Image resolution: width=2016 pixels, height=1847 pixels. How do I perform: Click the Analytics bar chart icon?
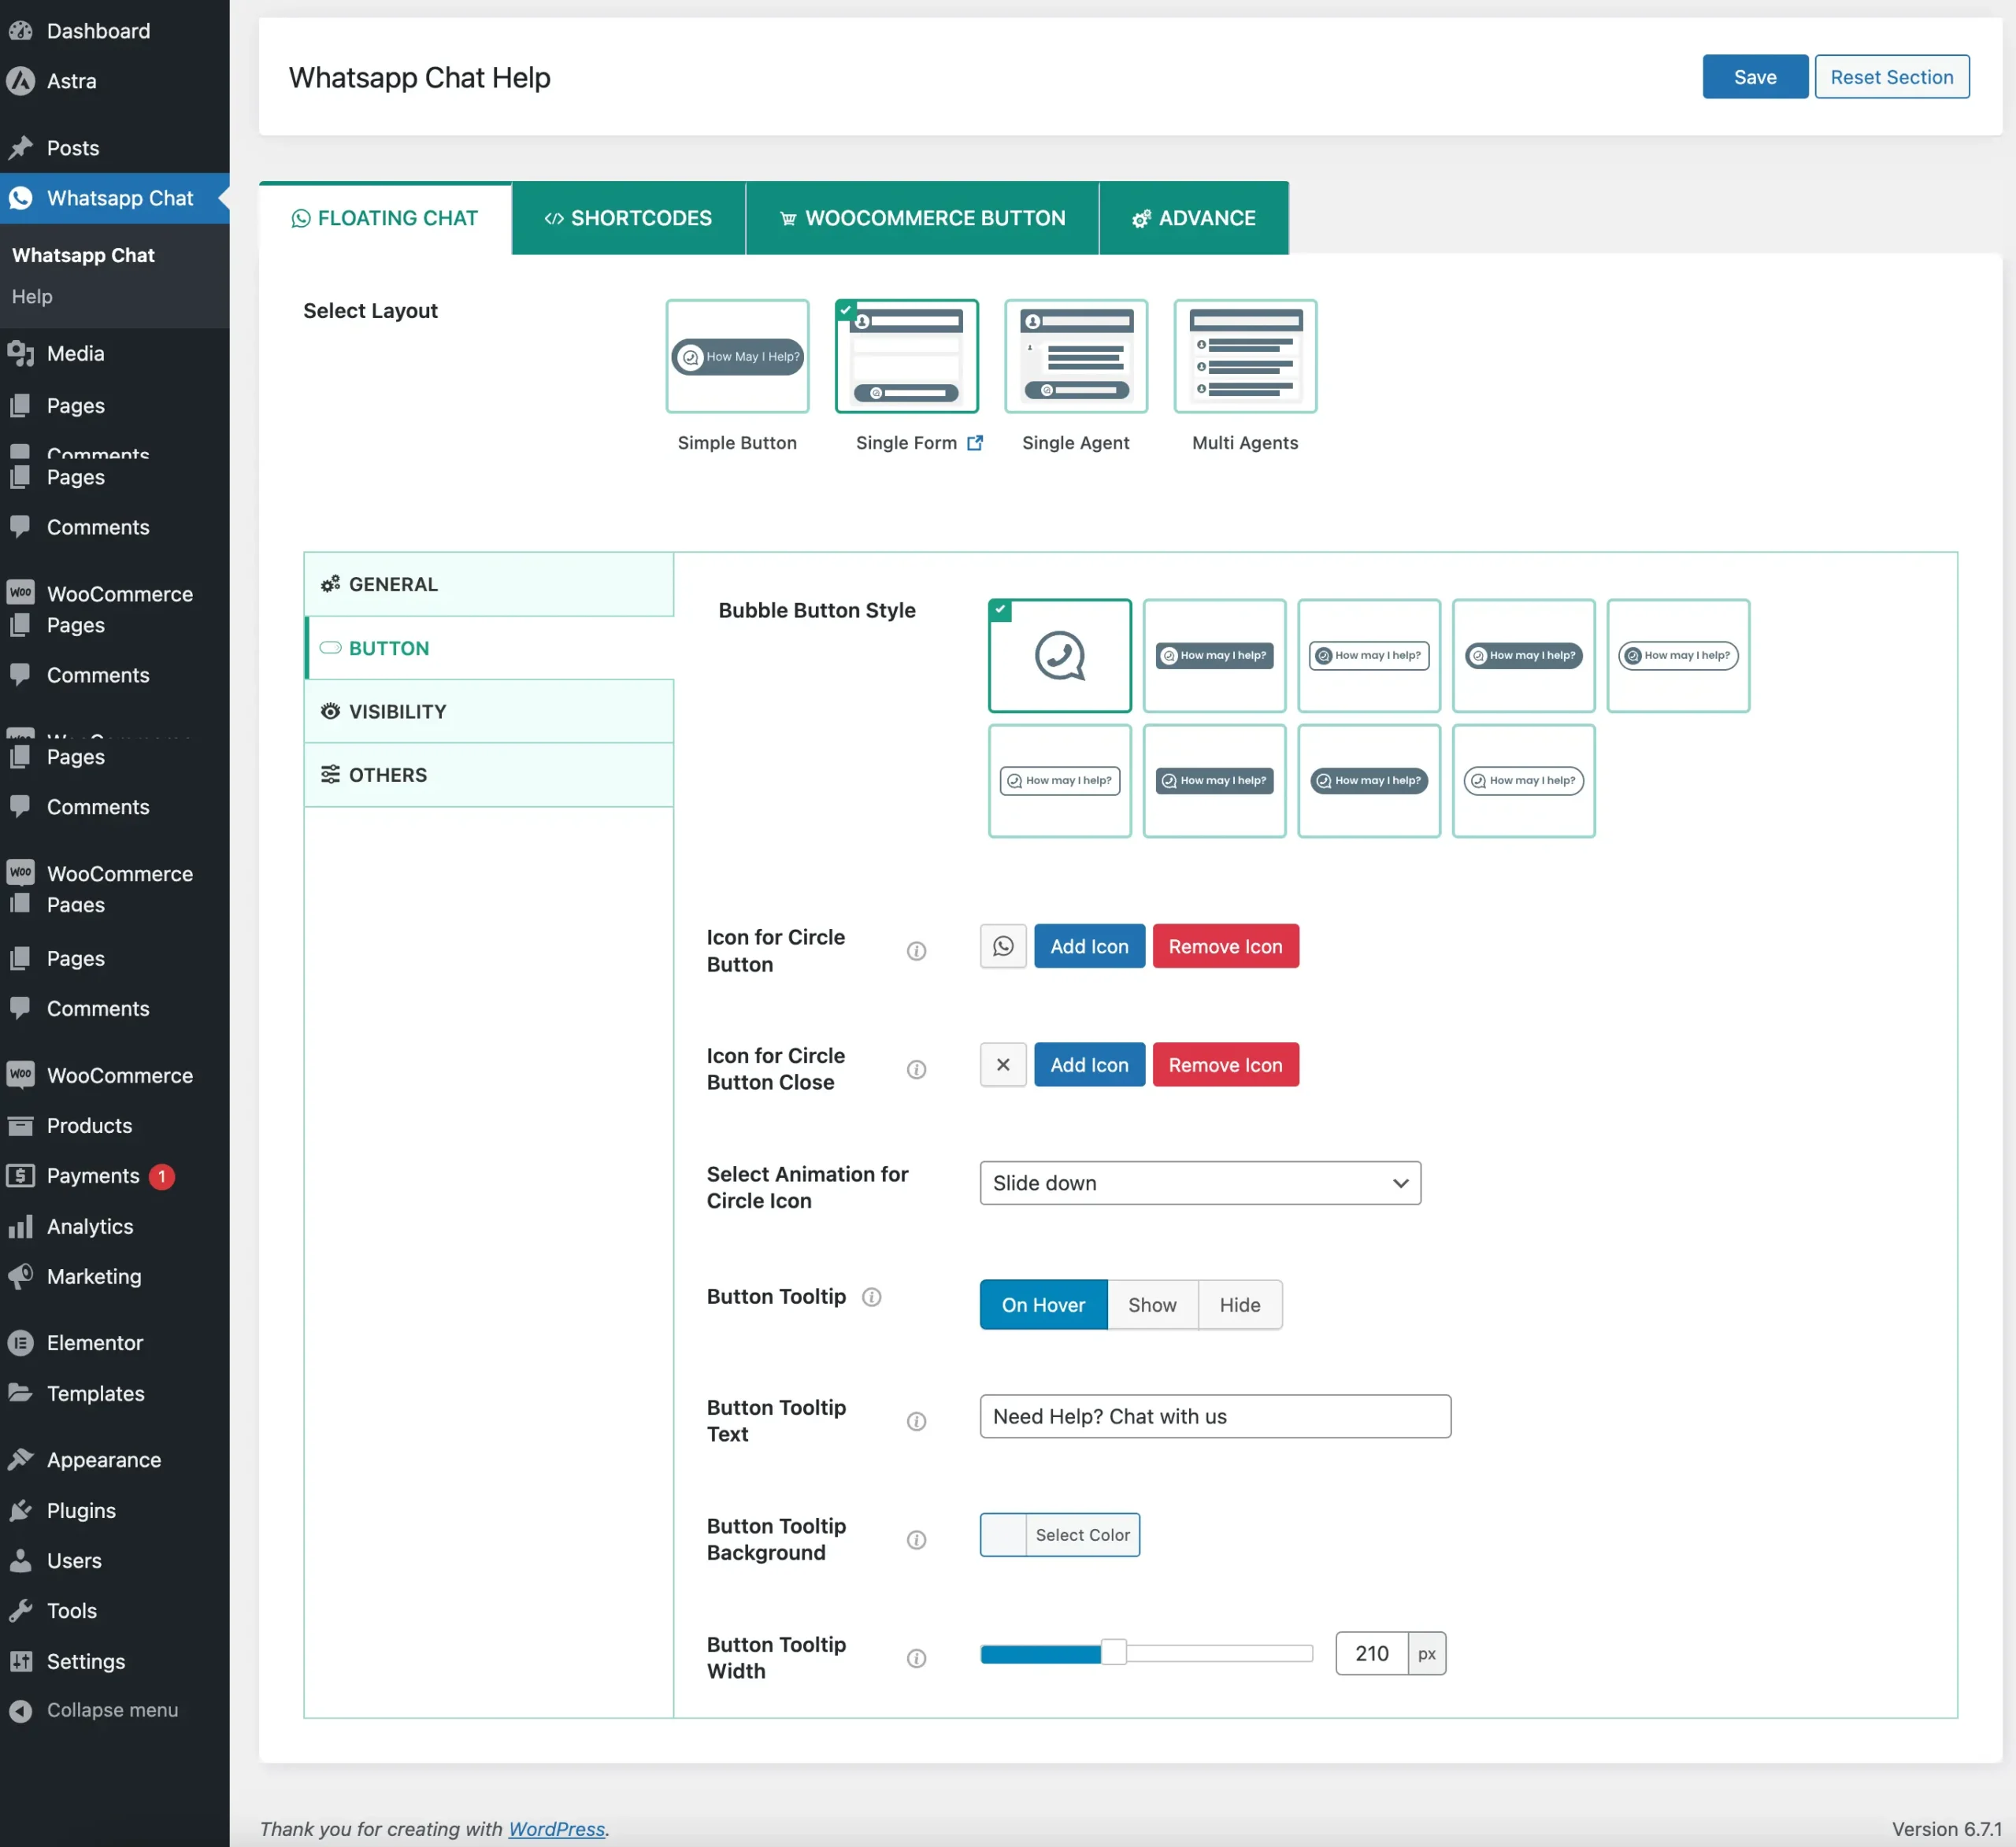(20, 1226)
